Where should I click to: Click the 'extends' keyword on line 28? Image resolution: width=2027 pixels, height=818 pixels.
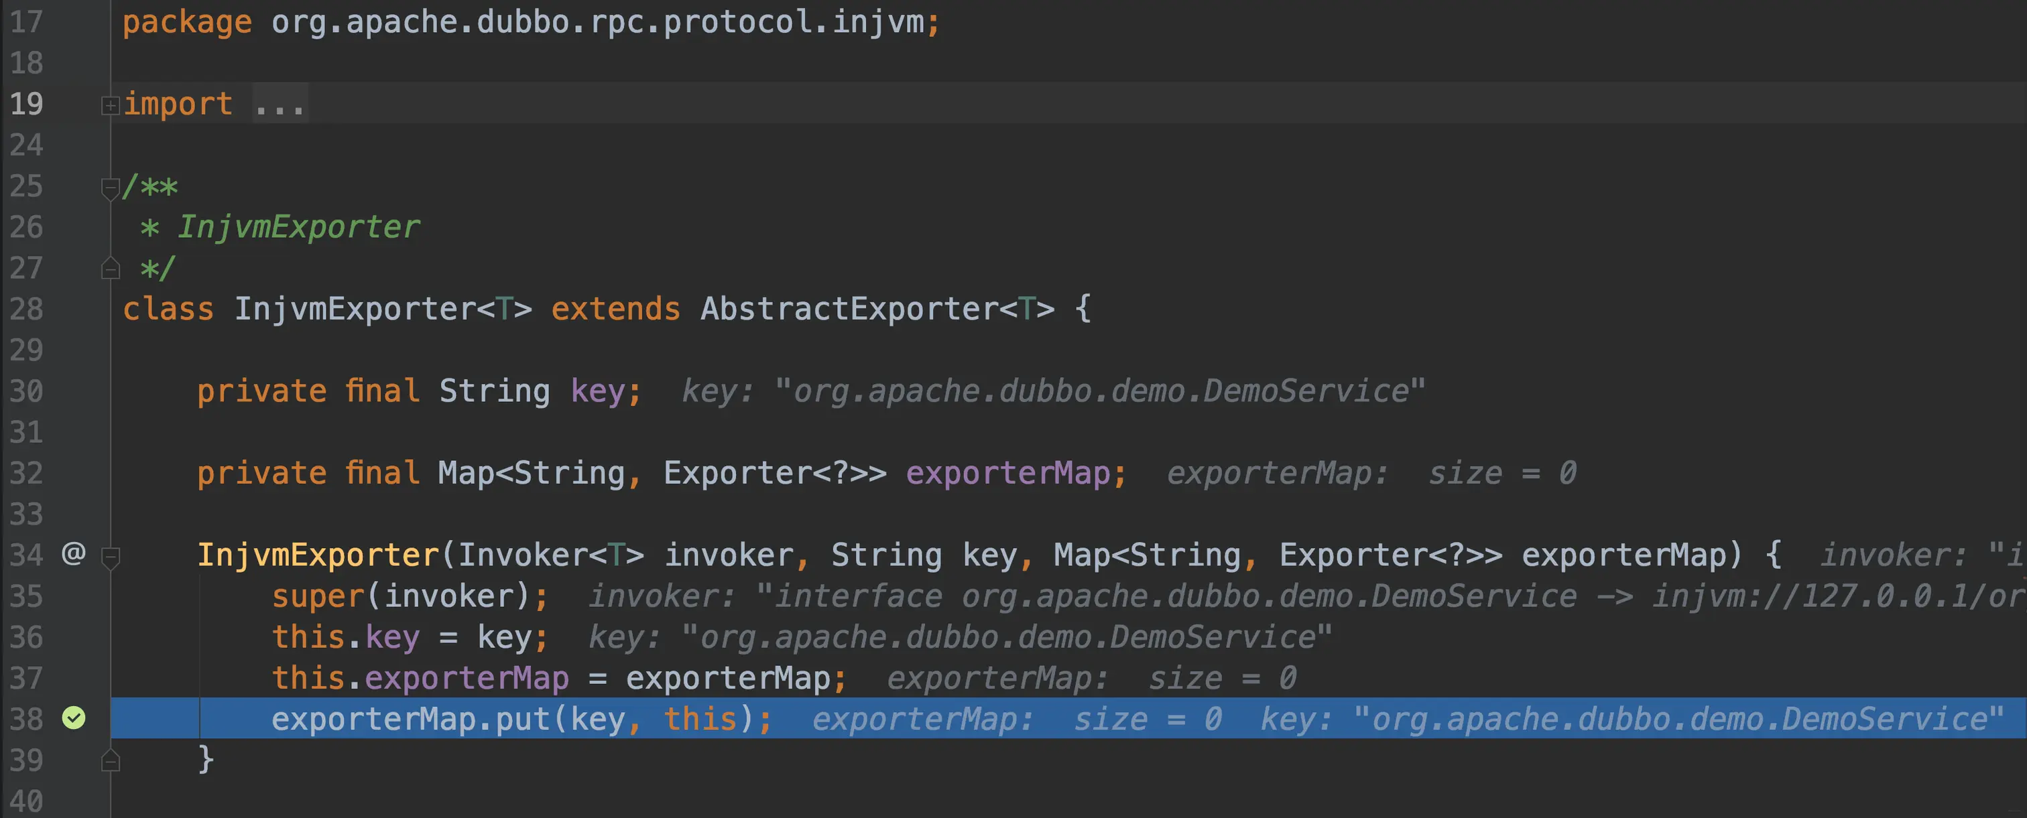pyautogui.click(x=615, y=309)
